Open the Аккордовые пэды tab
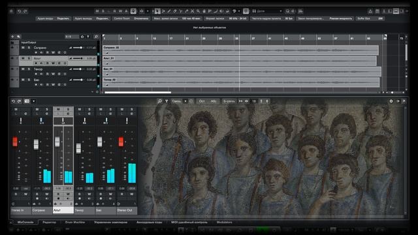418x235 pixels. click(x=150, y=222)
